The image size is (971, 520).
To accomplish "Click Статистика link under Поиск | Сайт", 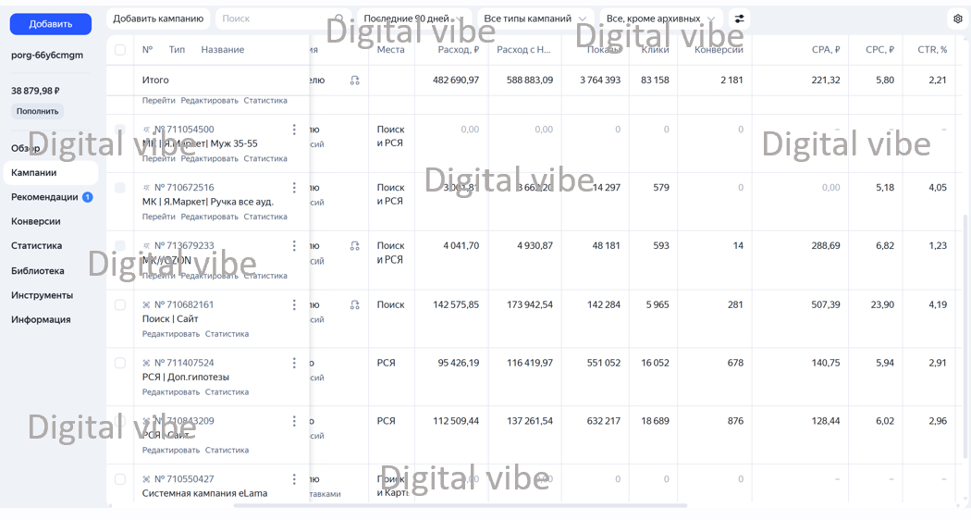I will click(x=227, y=333).
